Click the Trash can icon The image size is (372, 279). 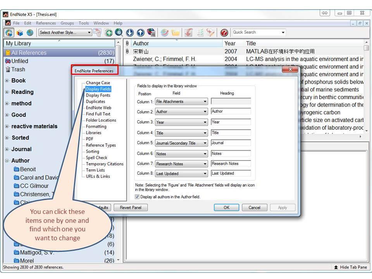[8, 69]
